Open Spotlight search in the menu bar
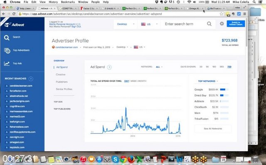 click(x=254, y=2)
